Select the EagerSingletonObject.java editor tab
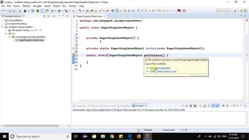This screenshot has height=140, width=249. point(89,16)
